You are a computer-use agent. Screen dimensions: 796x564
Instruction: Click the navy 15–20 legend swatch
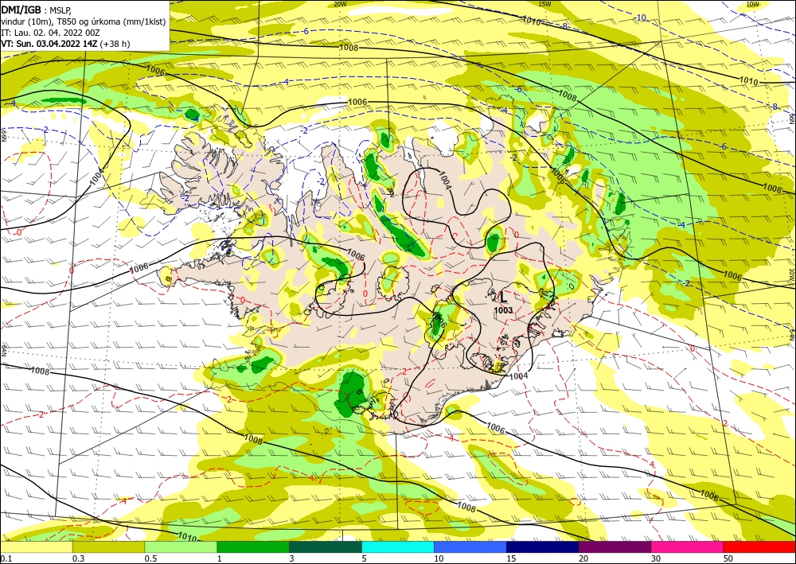(x=543, y=546)
